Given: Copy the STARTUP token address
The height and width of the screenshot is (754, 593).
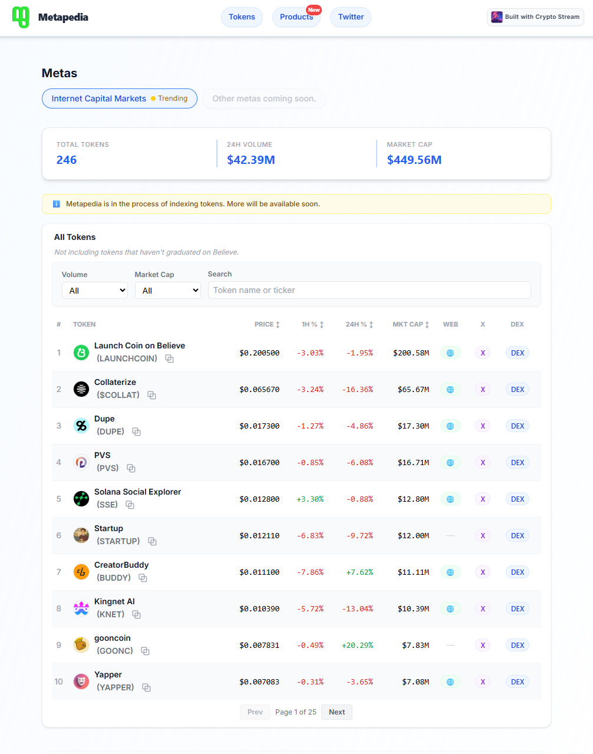Looking at the screenshot, I should click(152, 541).
